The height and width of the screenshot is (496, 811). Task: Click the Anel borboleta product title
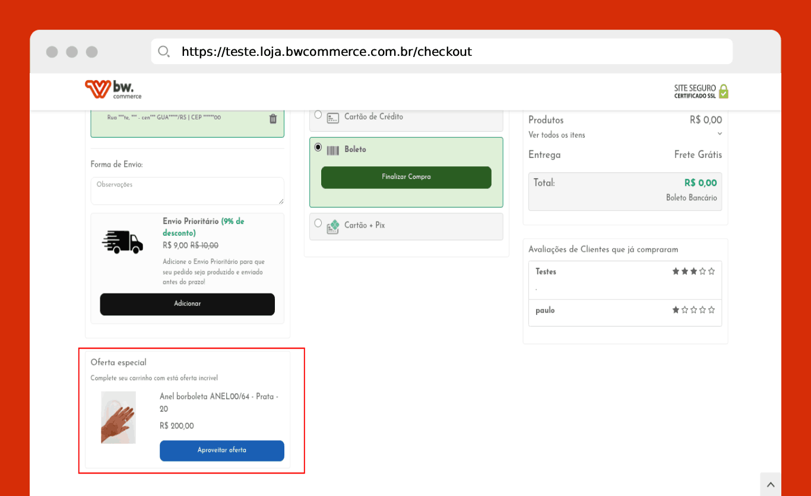coord(219,403)
